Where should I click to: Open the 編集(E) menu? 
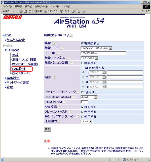pos(18,7)
